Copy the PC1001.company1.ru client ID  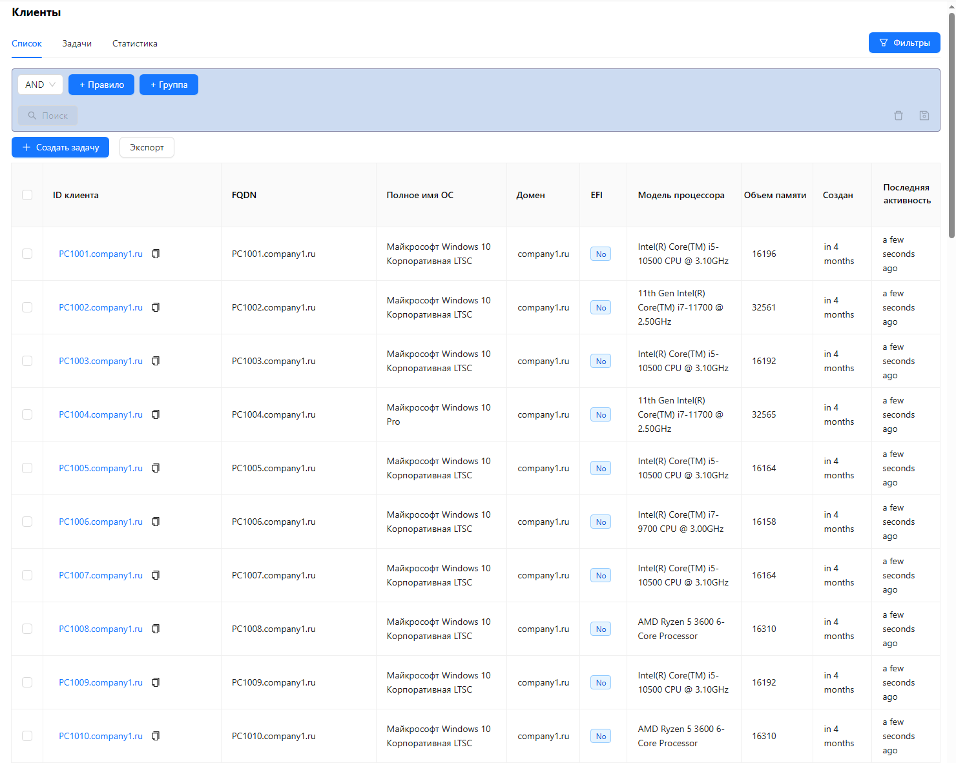click(x=156, y=254)
